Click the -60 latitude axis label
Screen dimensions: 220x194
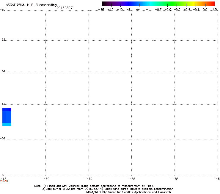coord(3,175)
